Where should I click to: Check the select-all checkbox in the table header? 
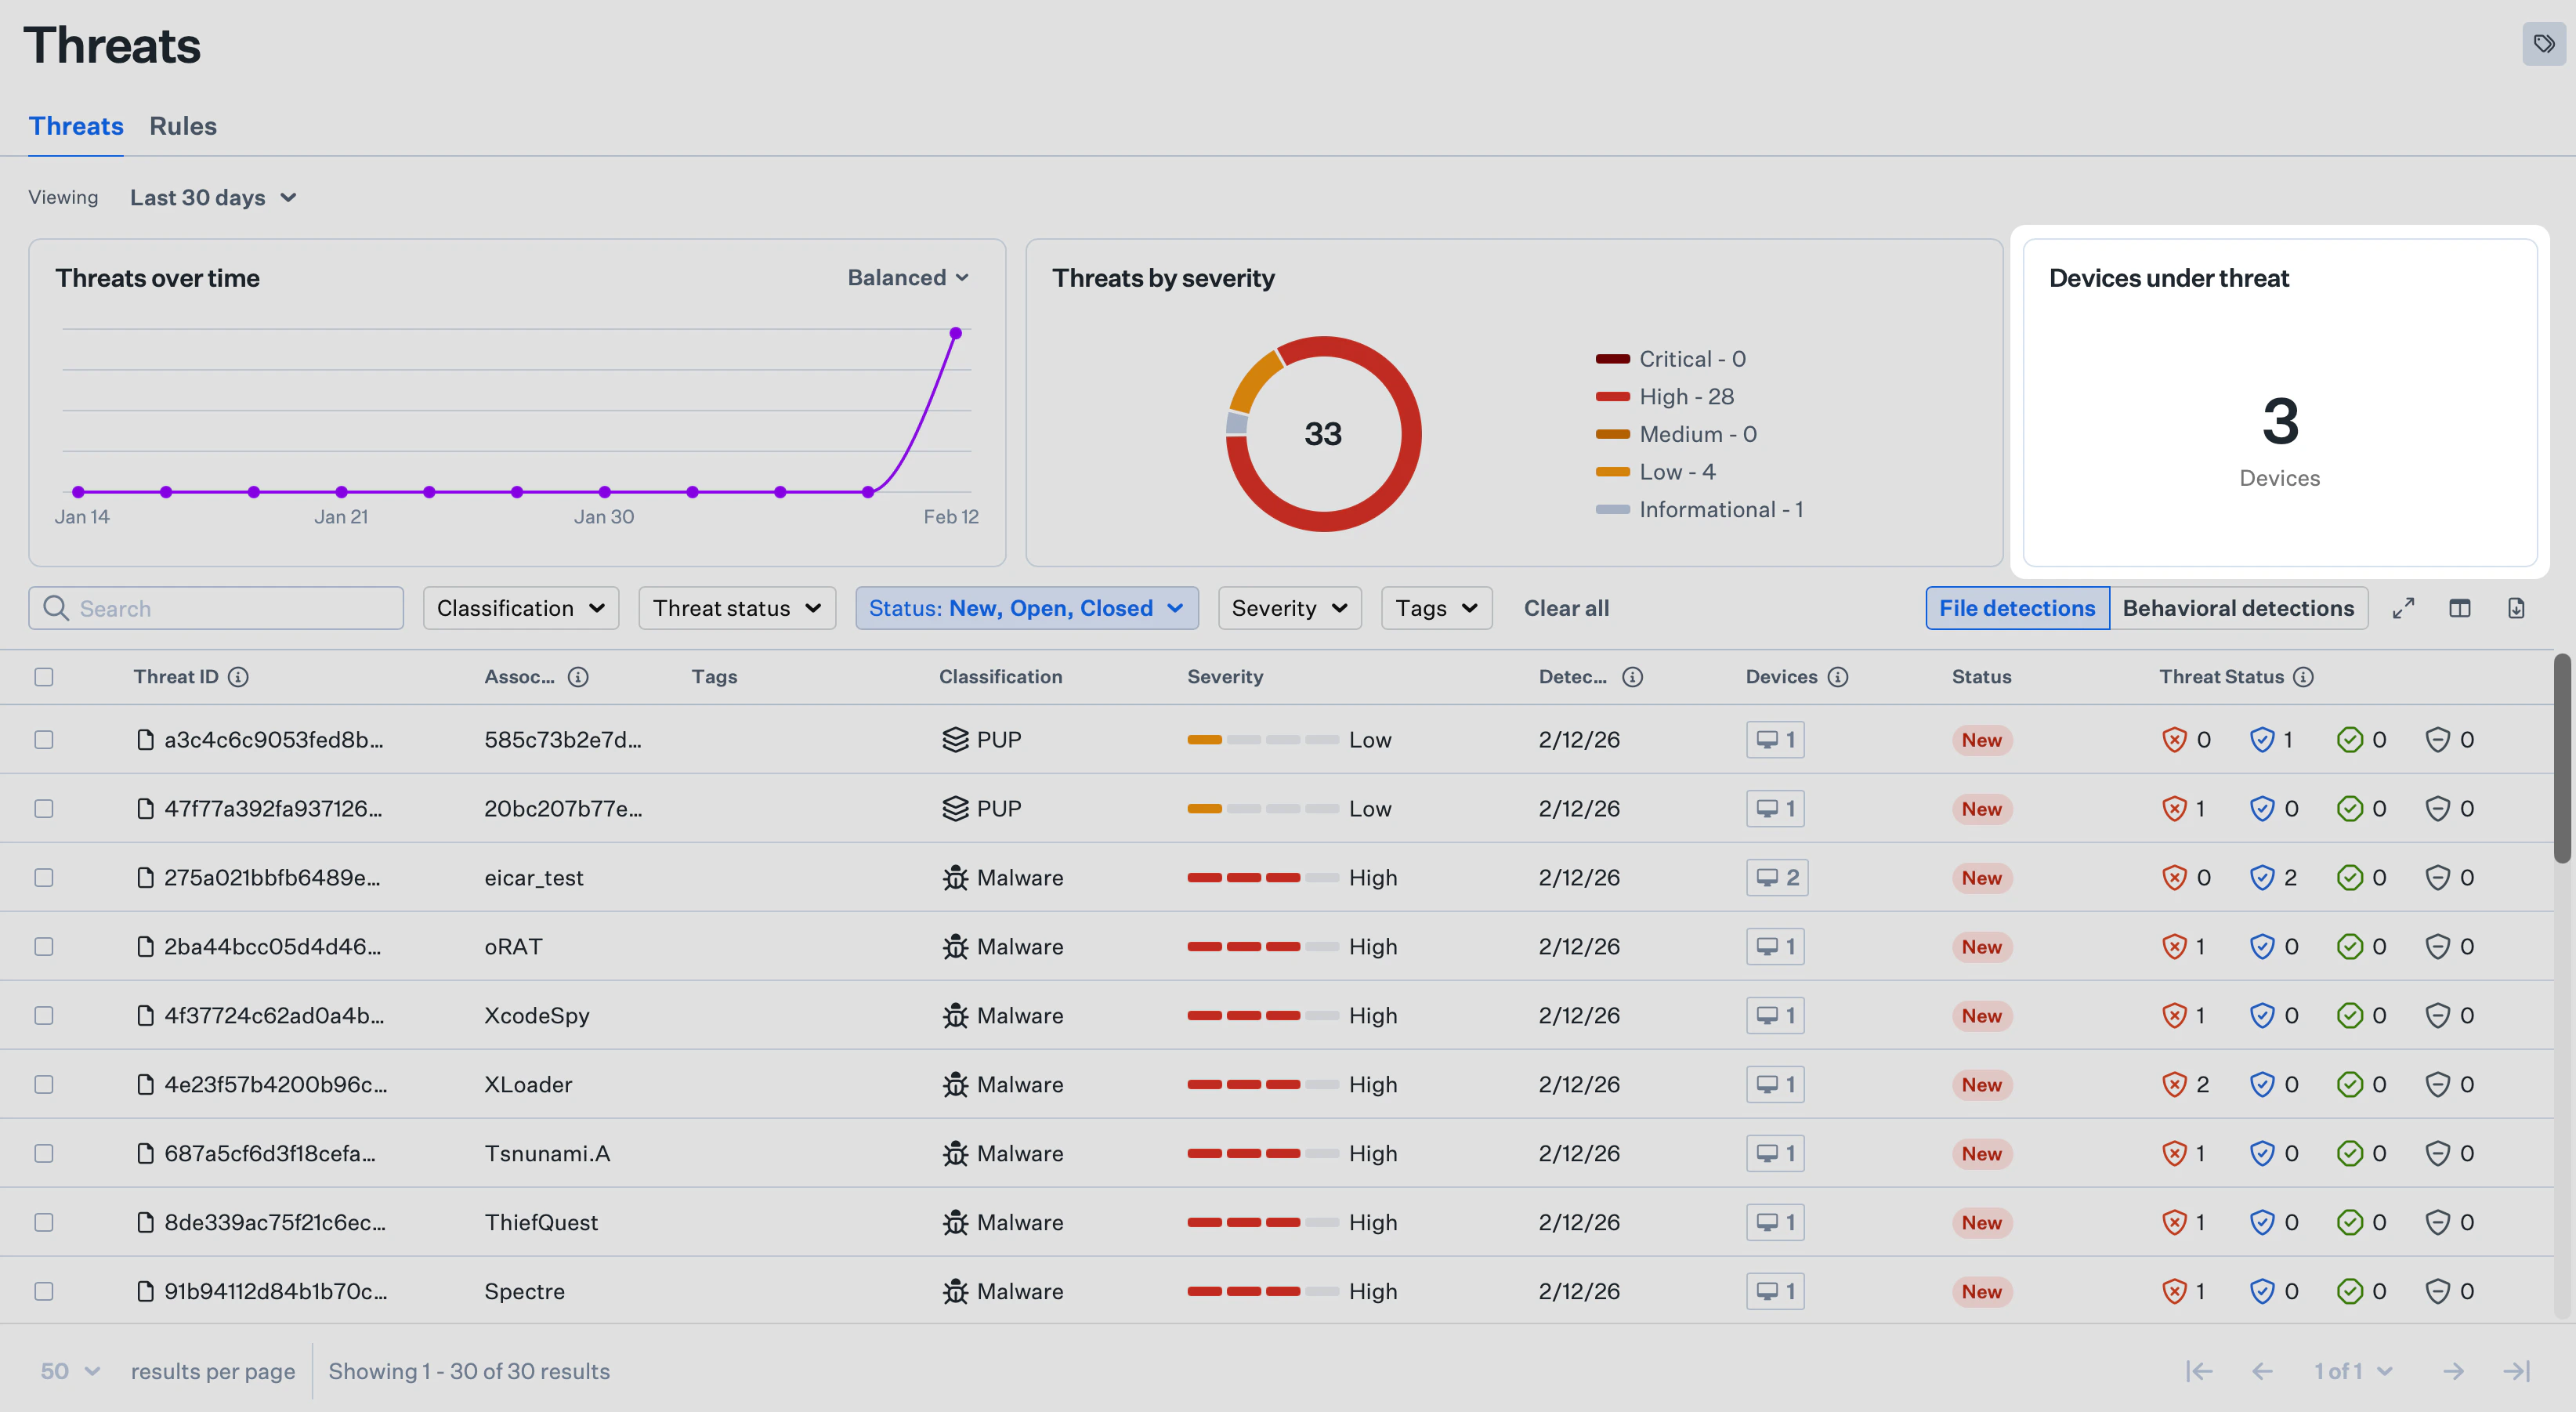[x=44, y=677]
